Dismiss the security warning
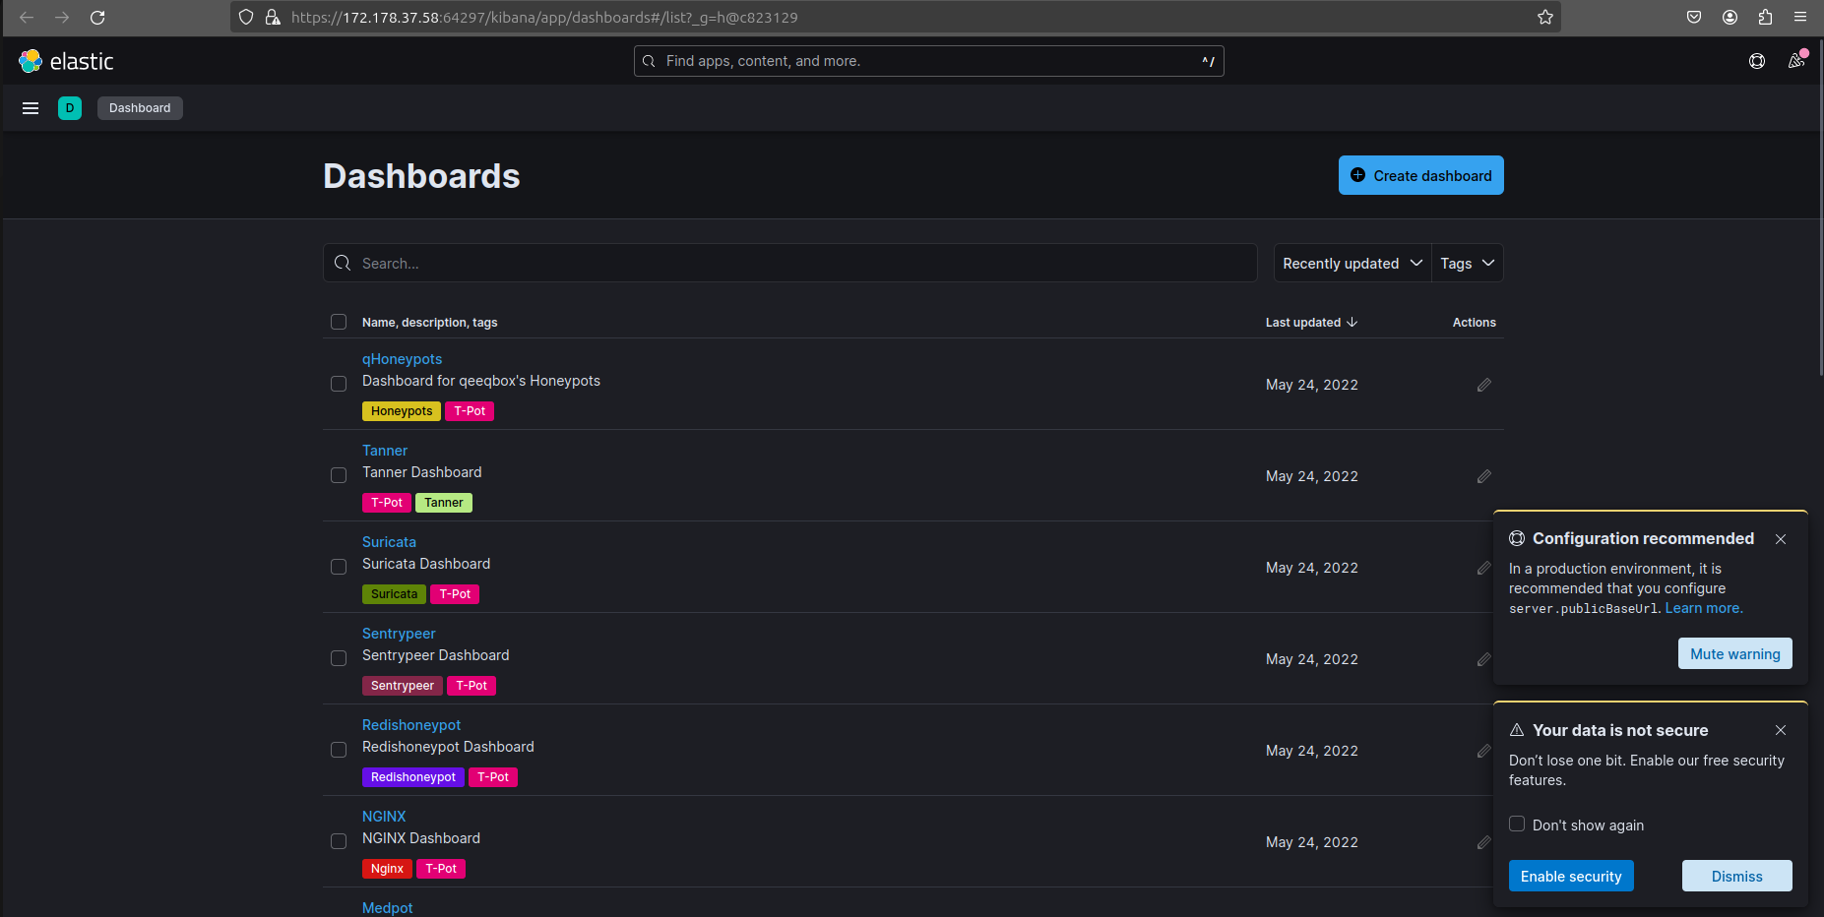1824x917 pixels. point(1736,876)
